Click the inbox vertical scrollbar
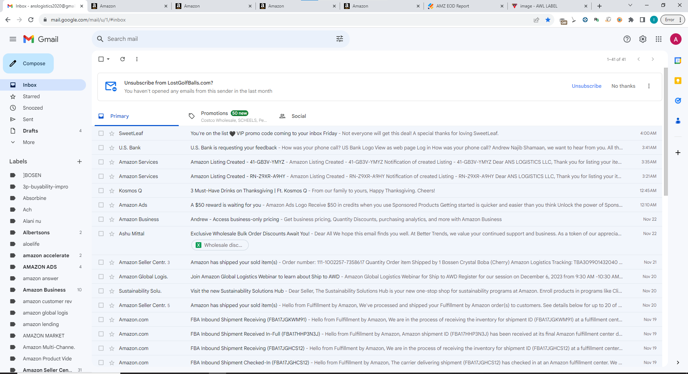Screen dimensions: 688x374 click(x=666, y=131)
